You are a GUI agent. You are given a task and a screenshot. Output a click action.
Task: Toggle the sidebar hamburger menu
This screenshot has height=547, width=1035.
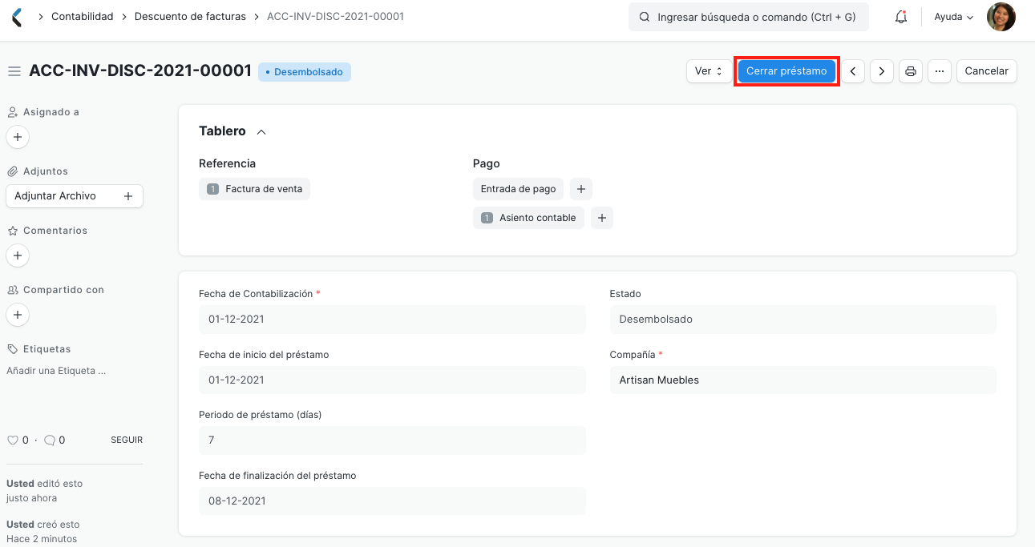click(14, 71)
